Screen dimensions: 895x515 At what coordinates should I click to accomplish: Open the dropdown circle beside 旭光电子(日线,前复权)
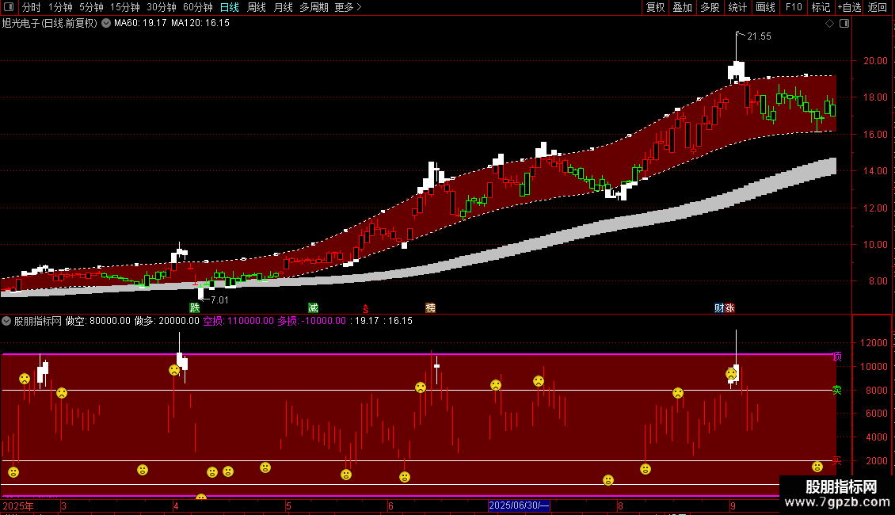pos(106,23)
